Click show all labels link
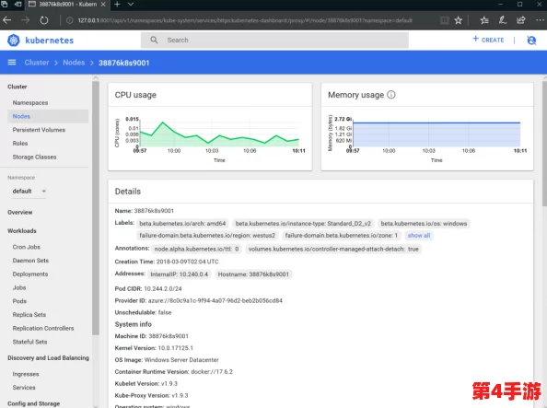The width and height of the screenshot is (547, 408). pyautogui.click(x=419, y=236)
